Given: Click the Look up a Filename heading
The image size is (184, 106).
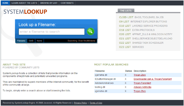Looking at the screenshot, I should (x=37, y=25).
